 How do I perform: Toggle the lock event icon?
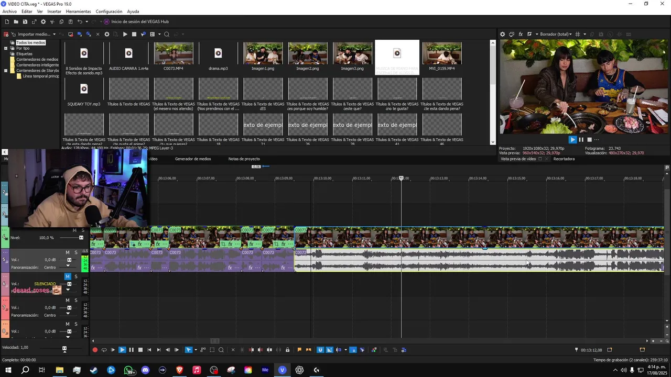[x=287, y=350]
